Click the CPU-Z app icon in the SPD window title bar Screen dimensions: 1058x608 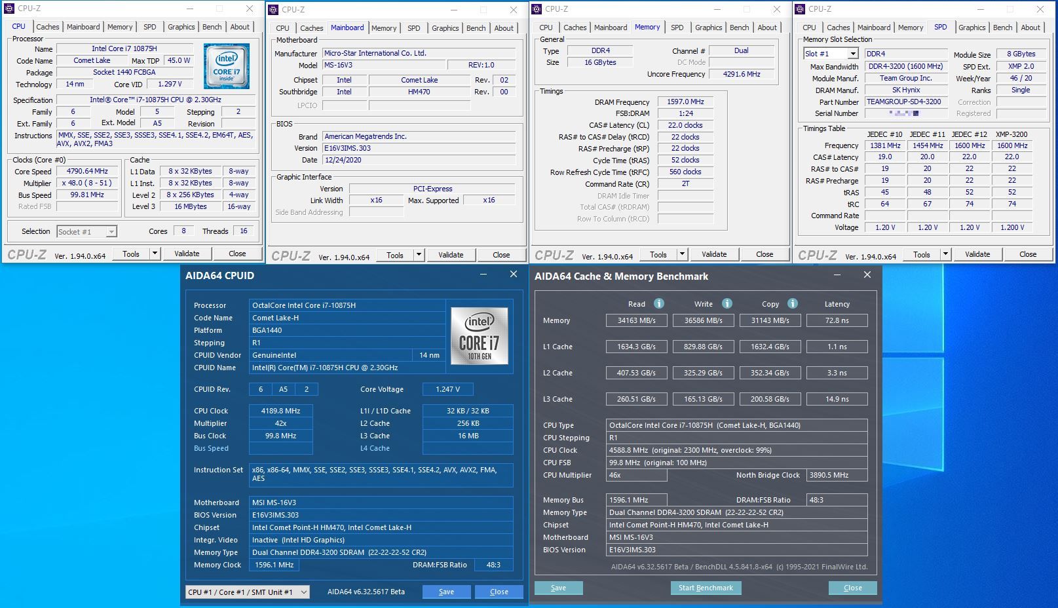pos(800,9)
